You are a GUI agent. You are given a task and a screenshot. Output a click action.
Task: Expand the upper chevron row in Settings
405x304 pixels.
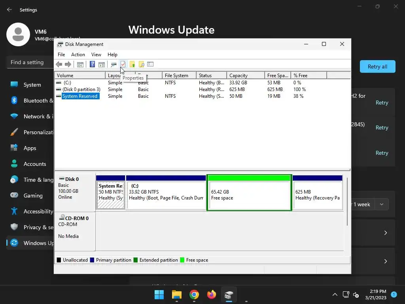coord(385,233)
